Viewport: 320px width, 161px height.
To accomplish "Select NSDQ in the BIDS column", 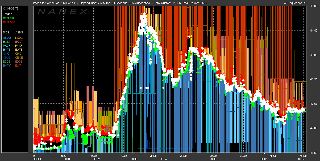I will pyautogui.click(x=7, y=38).
